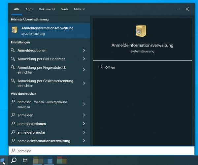Expand arrow for Anmeldung per Fingerabdruck einrichten

click(84, 70)
